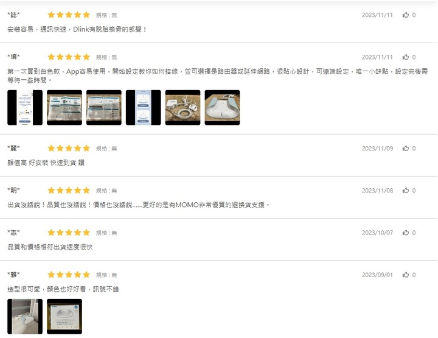
Task: View the router by the window photo
Action: click(25, 317)
